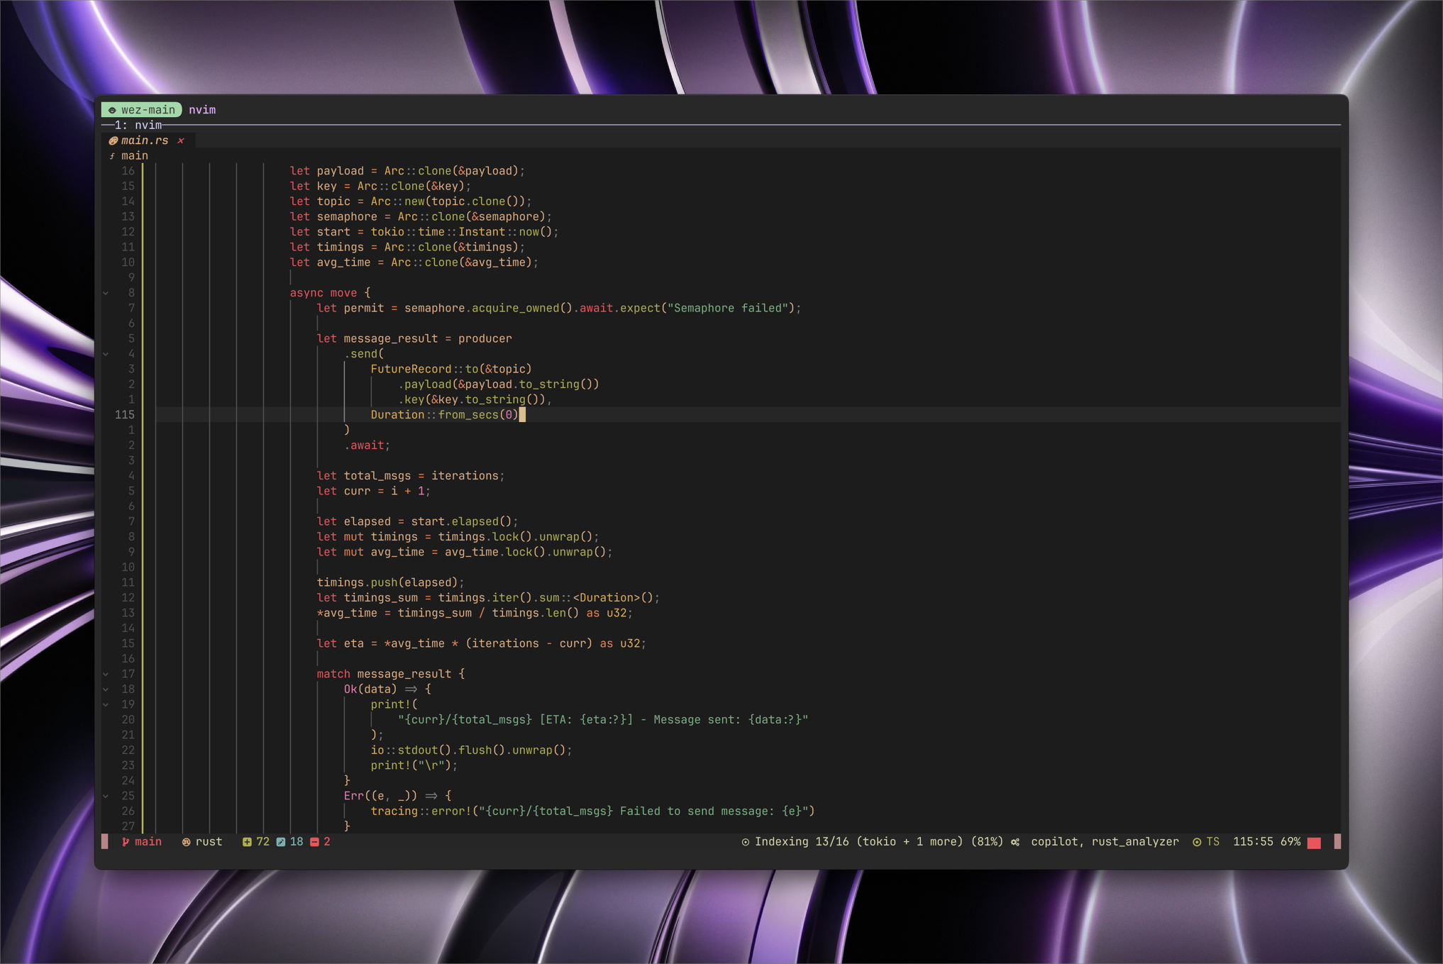Click the LSP gears icon before copilot

point(1015,842)
